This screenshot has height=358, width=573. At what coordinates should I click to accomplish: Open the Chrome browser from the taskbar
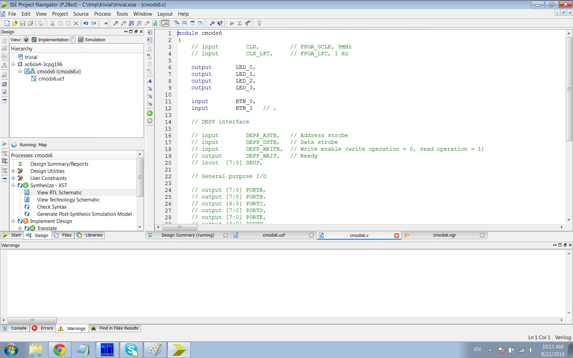pos(59,350)
